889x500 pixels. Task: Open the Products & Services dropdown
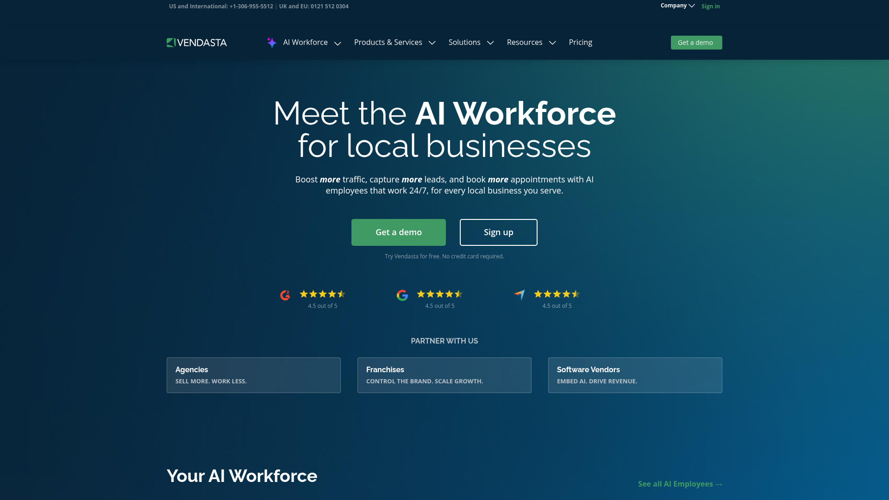388,42
